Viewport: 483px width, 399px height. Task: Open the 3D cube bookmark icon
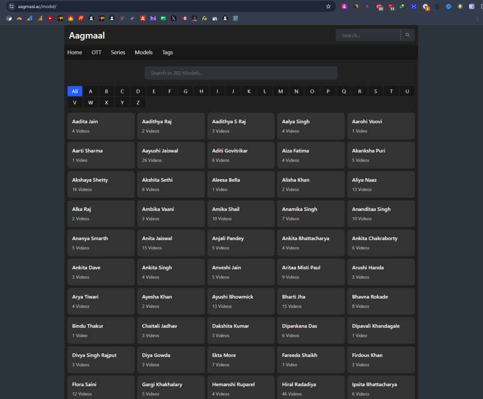point(9,18)
